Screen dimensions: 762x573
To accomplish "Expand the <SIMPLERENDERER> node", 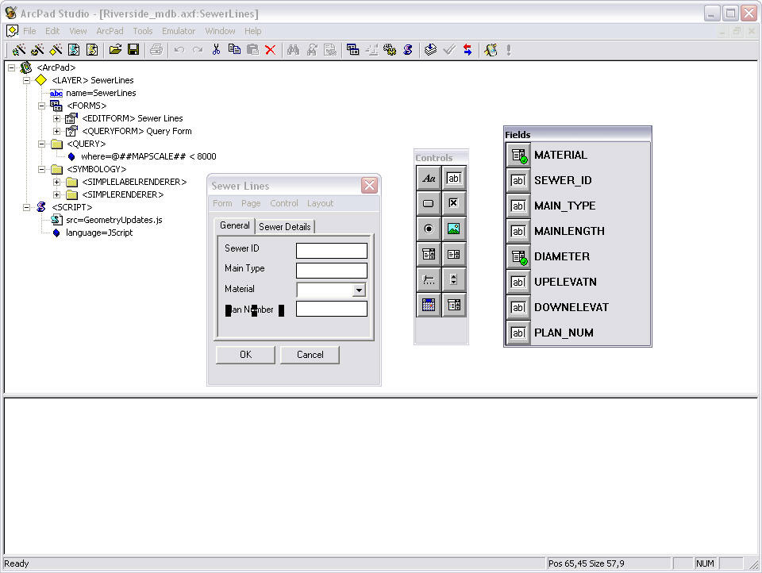I will [57, 194].
